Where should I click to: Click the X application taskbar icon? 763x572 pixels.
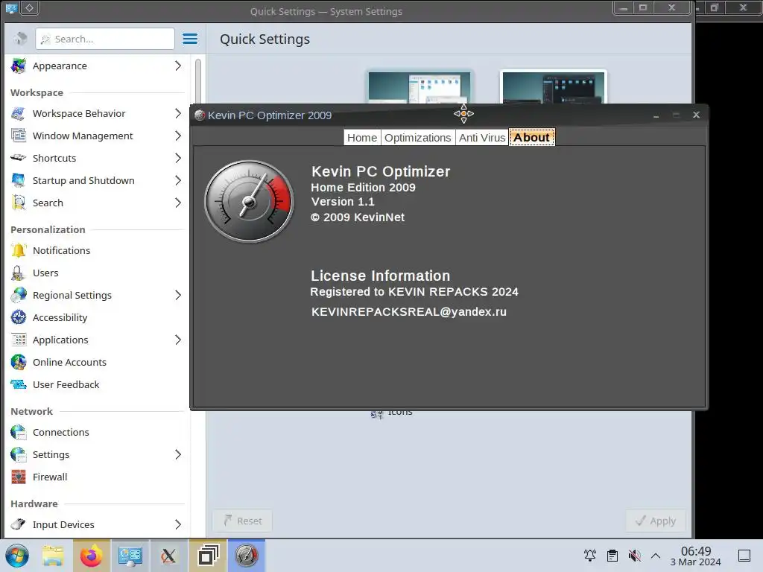[x=168, y=556]
